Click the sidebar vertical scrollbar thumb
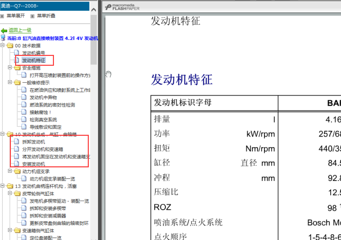Screen dimensions: 341x240 [94, 39]
